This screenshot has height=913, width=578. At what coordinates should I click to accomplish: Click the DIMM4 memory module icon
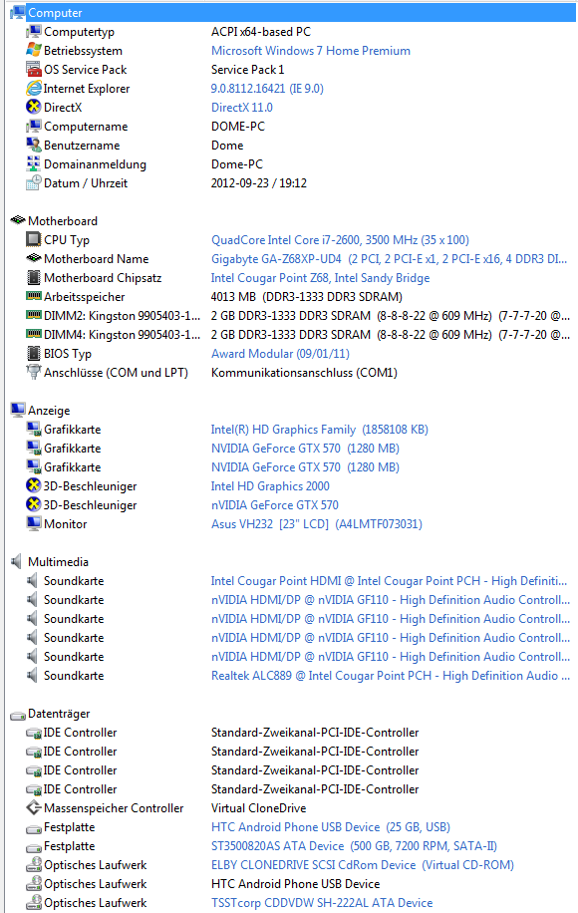[34, 334]
